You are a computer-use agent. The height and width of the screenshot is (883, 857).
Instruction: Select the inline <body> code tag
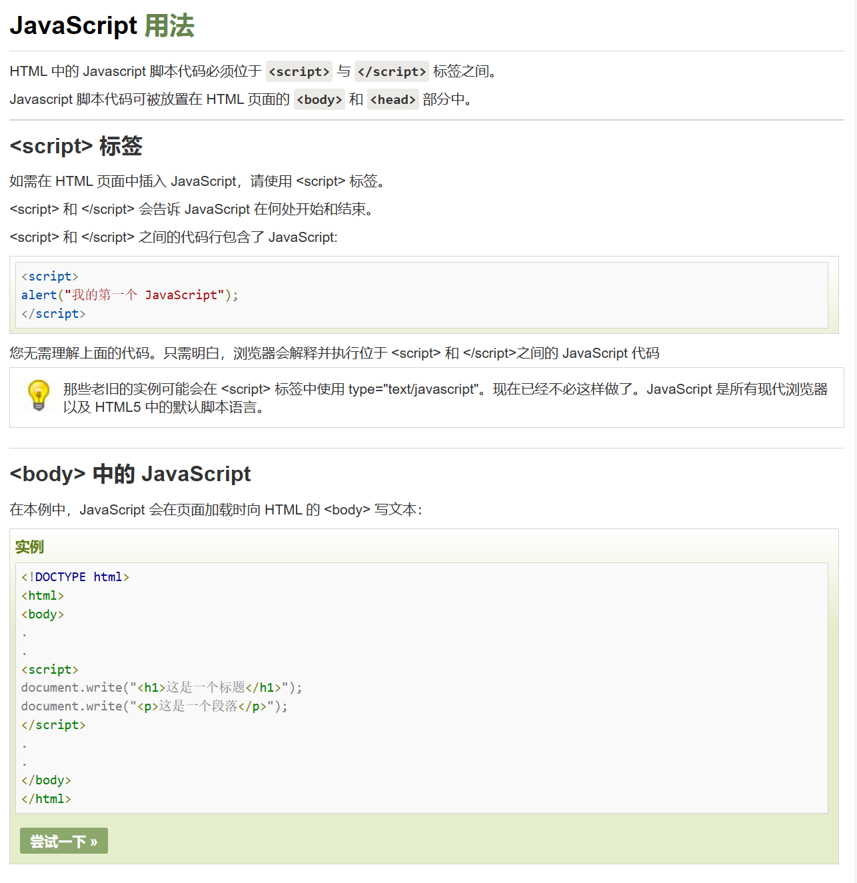pyautogui.click(x=319, y=99)
